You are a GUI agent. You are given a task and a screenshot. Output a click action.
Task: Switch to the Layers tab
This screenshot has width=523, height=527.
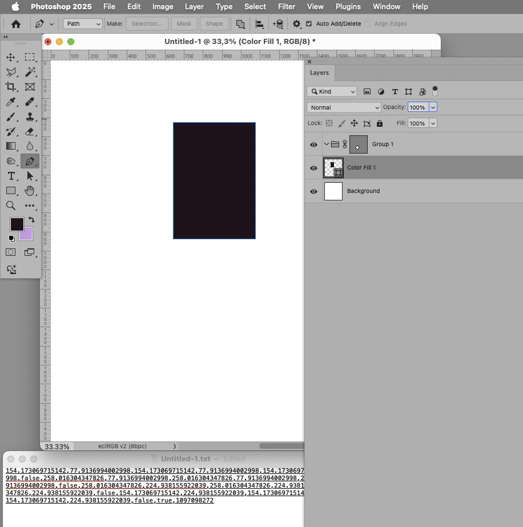point(319,73)
